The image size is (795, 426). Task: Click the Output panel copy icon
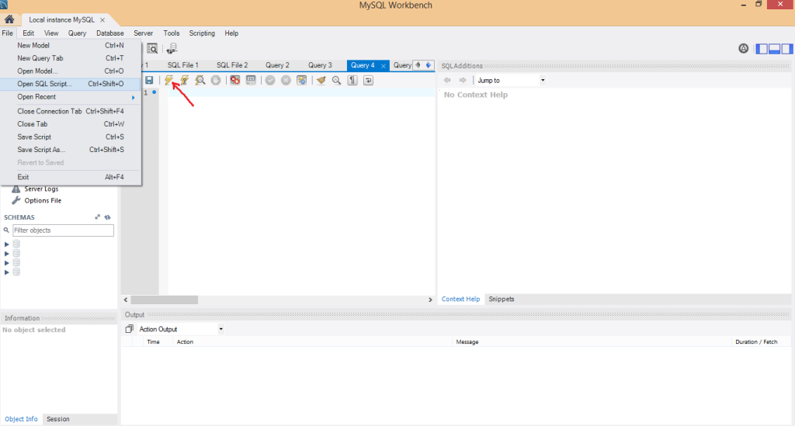(x=130, y=329)
